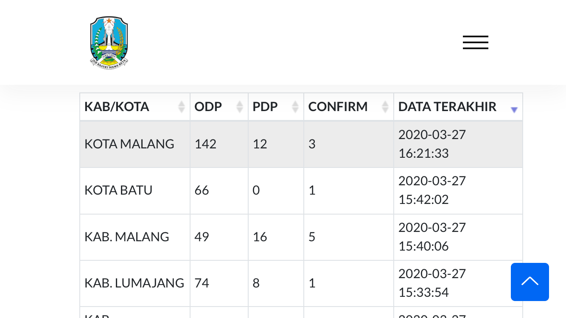The image size is (566, 318).
Task: Click timestamp 2020-03-27 16:21:33 cell
Action: [432, 144]
